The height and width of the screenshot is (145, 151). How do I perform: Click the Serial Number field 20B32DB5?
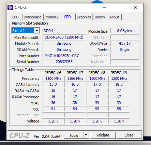[64, 62]
